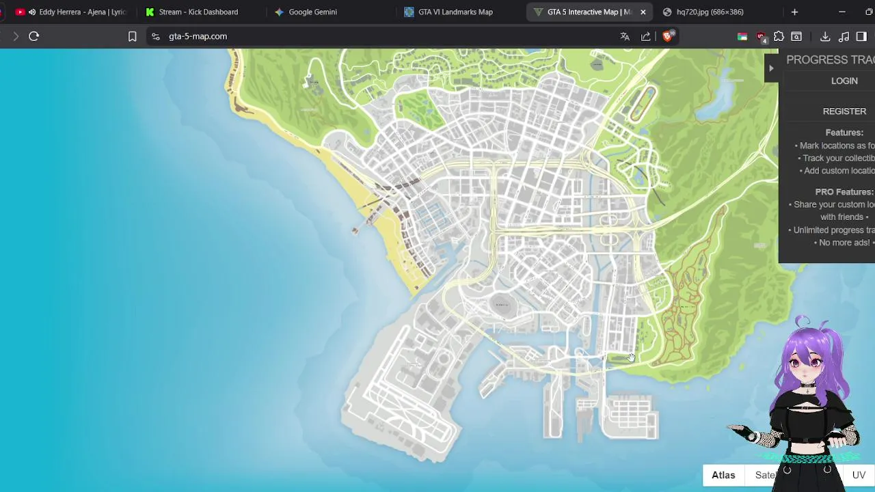
Task: Click the LOGIN button
Action: click(x=844, y=81)
